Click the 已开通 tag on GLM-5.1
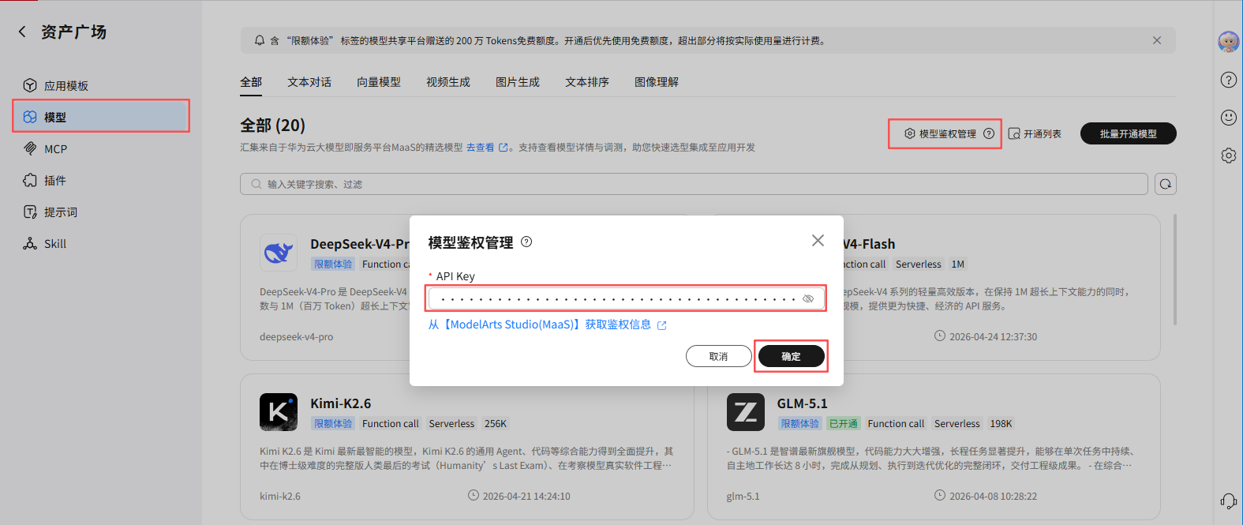Viewport: 1243px width, 525px height. [x=844, y=424]
